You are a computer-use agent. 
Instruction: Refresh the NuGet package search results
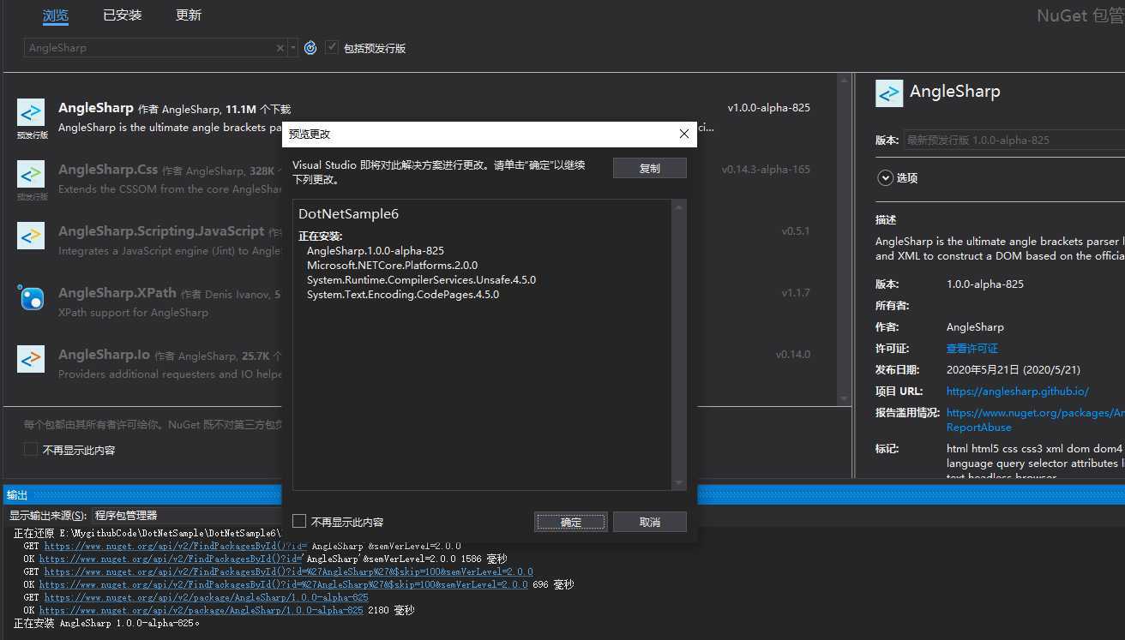pos(310,48)
